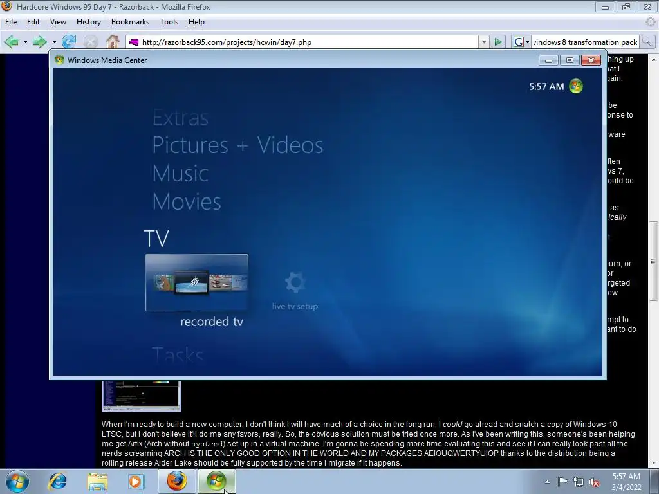Select Movies category in Media Center
Image resolution: width=659 pixels, height=494 pixels.
187,201
